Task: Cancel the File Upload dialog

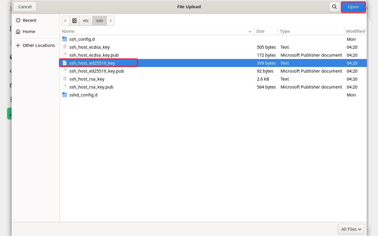Action: (x=25, y=7)
